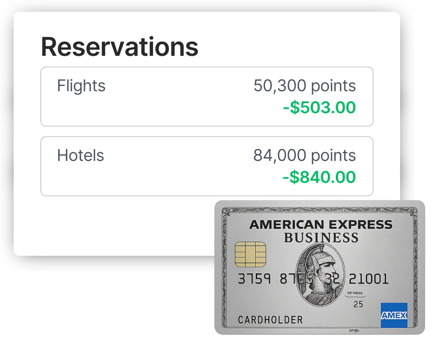The height and width of the screenshot is (343, 437).
Task: Click the card number 3759 digits
Action: (254, 279)
